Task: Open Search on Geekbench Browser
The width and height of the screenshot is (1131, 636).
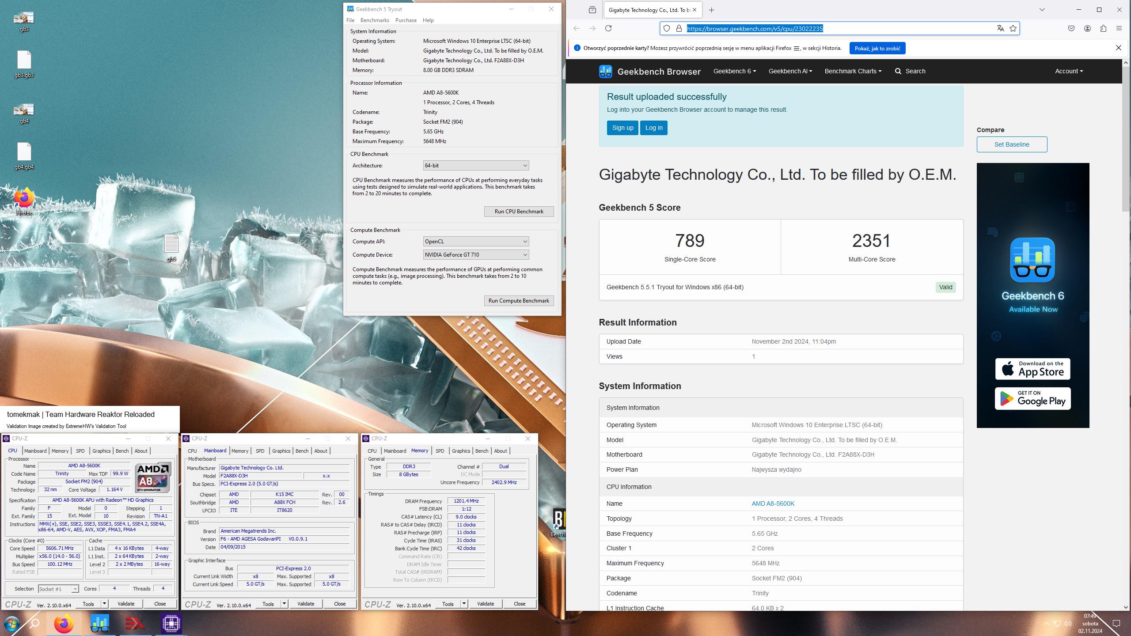Action: coord(910,71)
